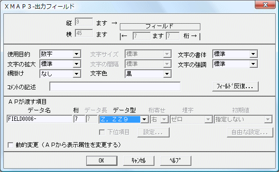Open the データ型 dropdown showing Z,ZZ9

124,119
